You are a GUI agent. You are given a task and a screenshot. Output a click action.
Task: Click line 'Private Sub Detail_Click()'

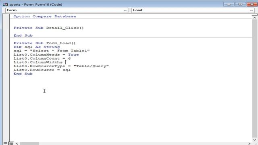click(x=48, y=28)
